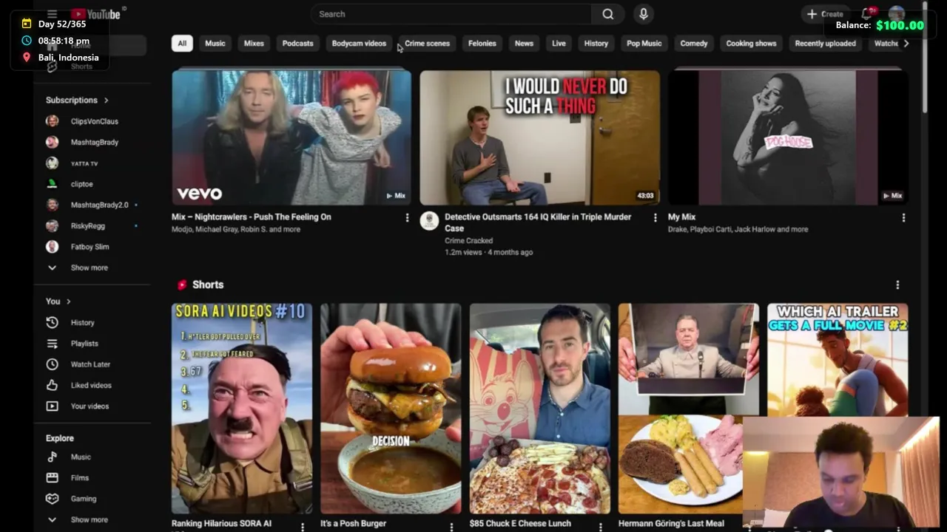Open cliptoe channel subscription
The height and width of the screenshot is (532, 947).
pos(81,184)
